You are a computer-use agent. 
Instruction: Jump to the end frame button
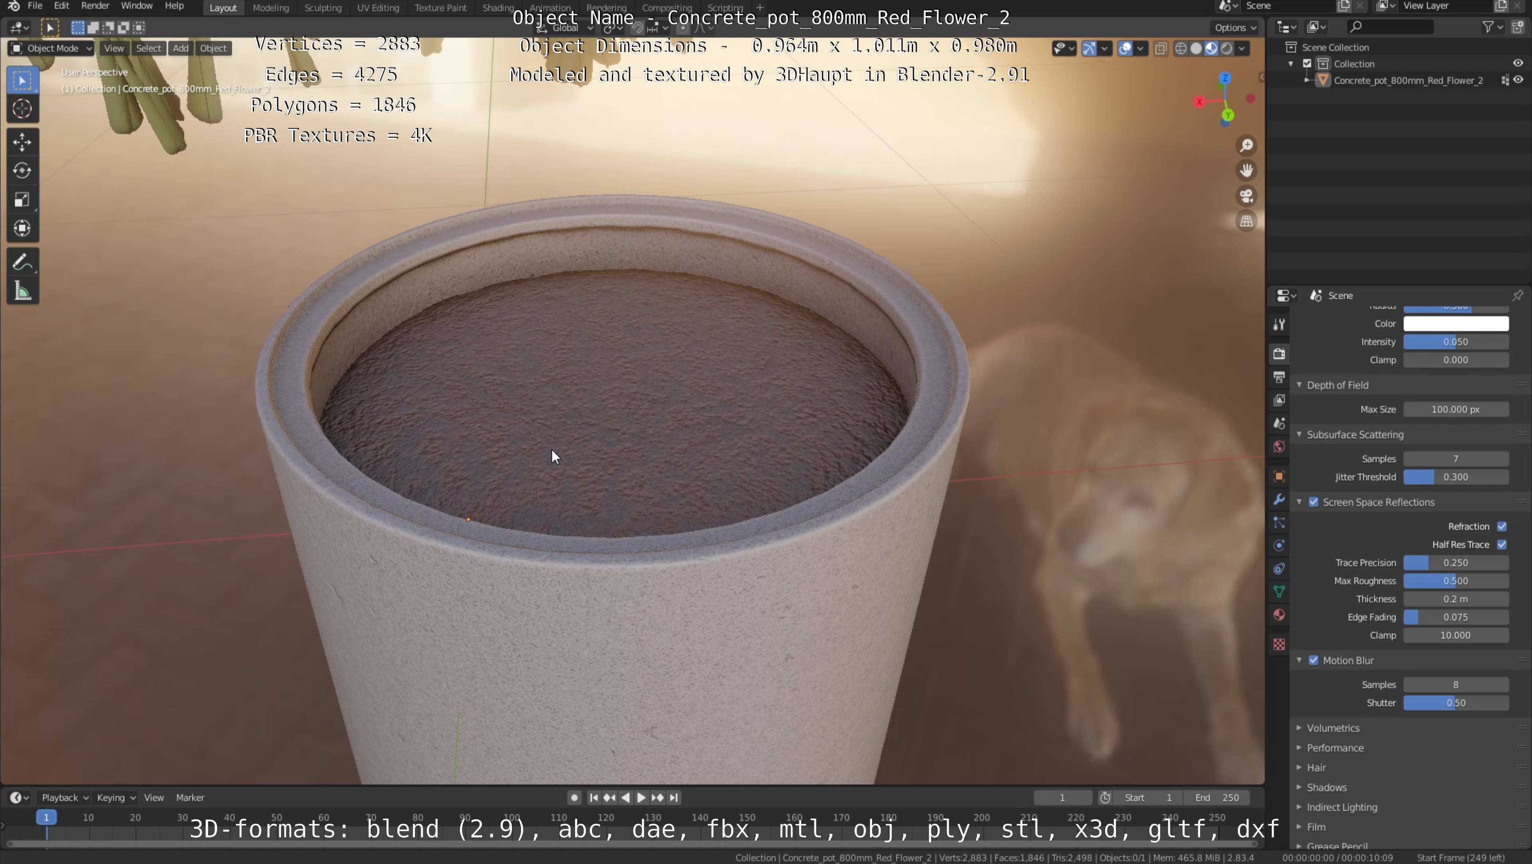coord(674,798)
